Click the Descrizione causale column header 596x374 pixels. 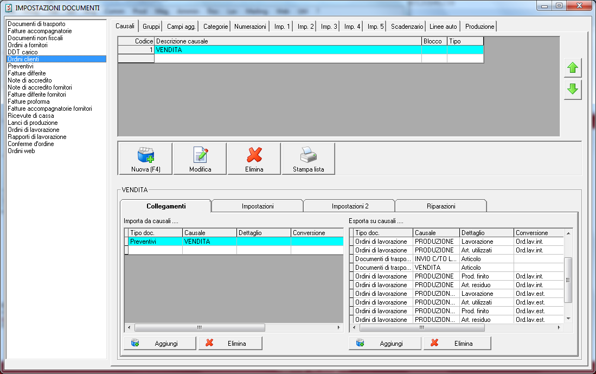point(288,41)
